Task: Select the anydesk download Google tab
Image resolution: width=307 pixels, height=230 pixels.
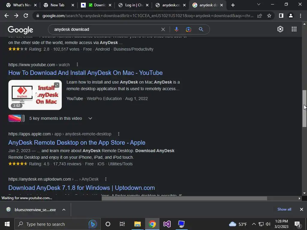Action: coord(207,5)
